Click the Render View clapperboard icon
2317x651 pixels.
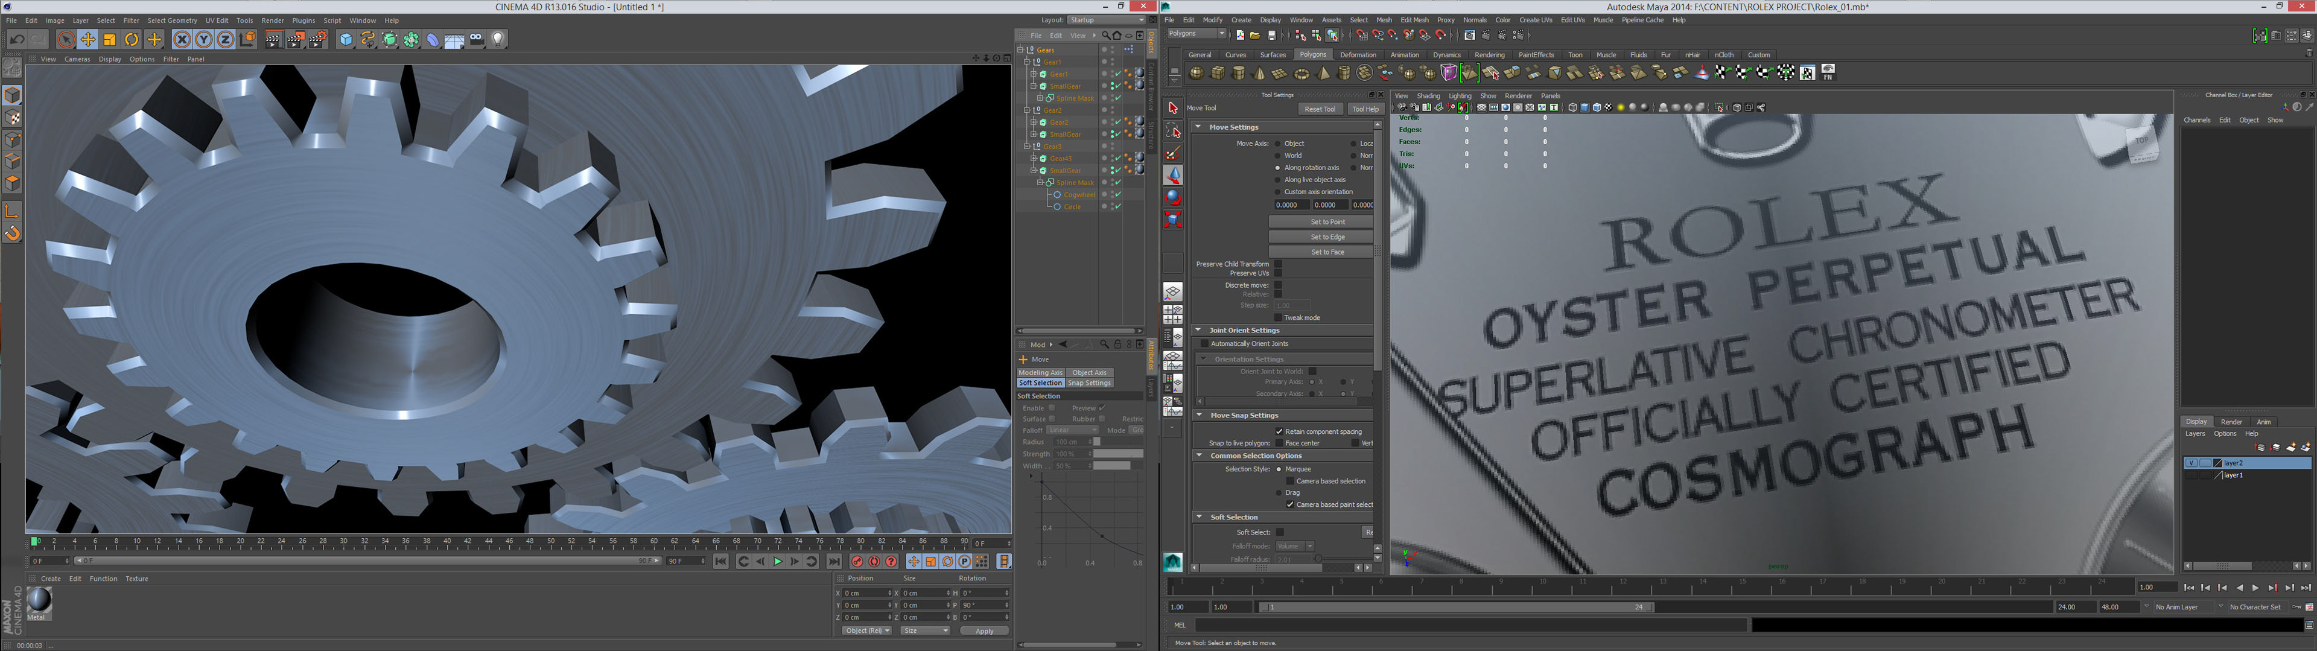point(275,40)
